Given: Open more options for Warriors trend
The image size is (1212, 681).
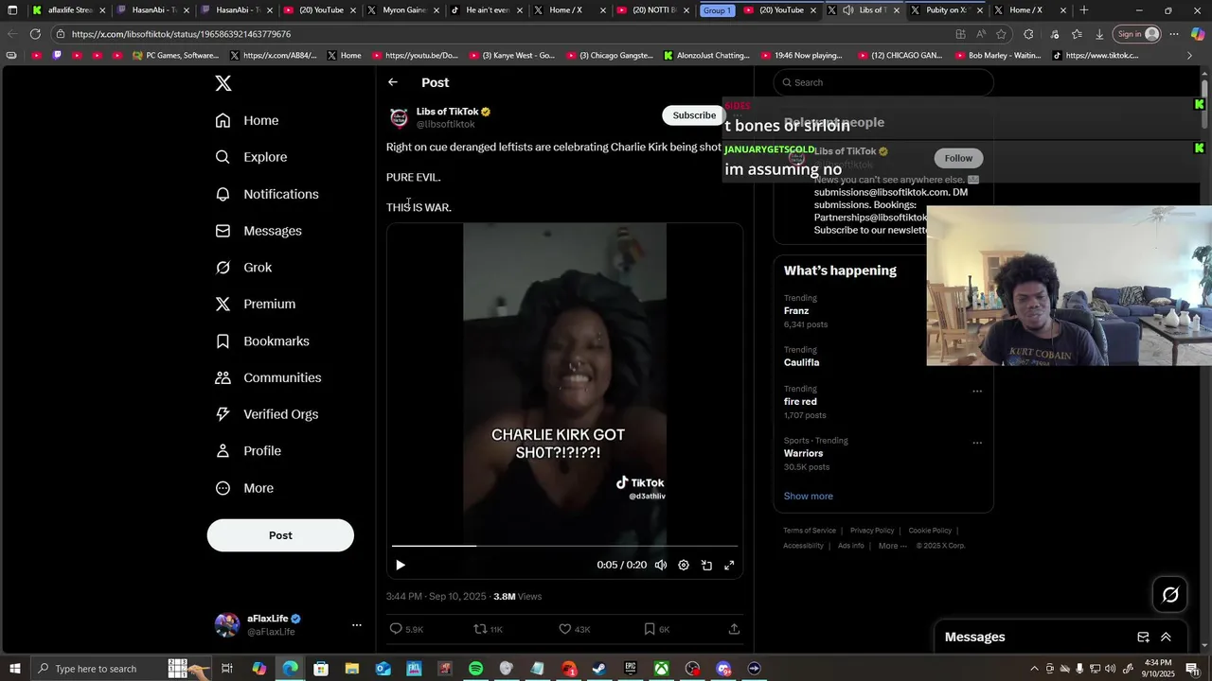Looking at the screenshot, I should coord(977,443).
